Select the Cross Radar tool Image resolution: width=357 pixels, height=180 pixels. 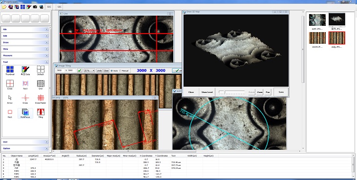tap(41, 99)
